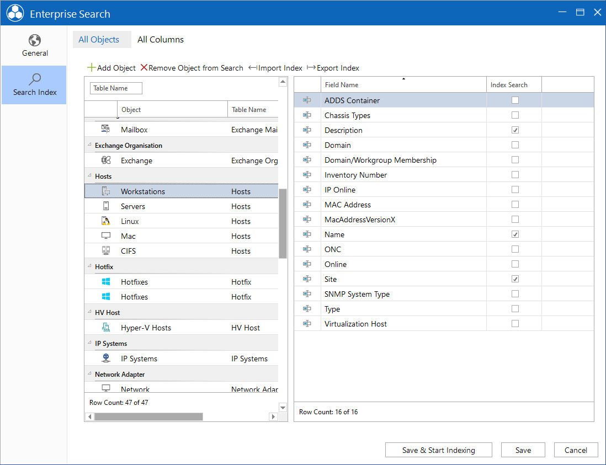Click the Object column header
Image resolution: width=606 pixels, height=465 pixels.
pos(172,110)
